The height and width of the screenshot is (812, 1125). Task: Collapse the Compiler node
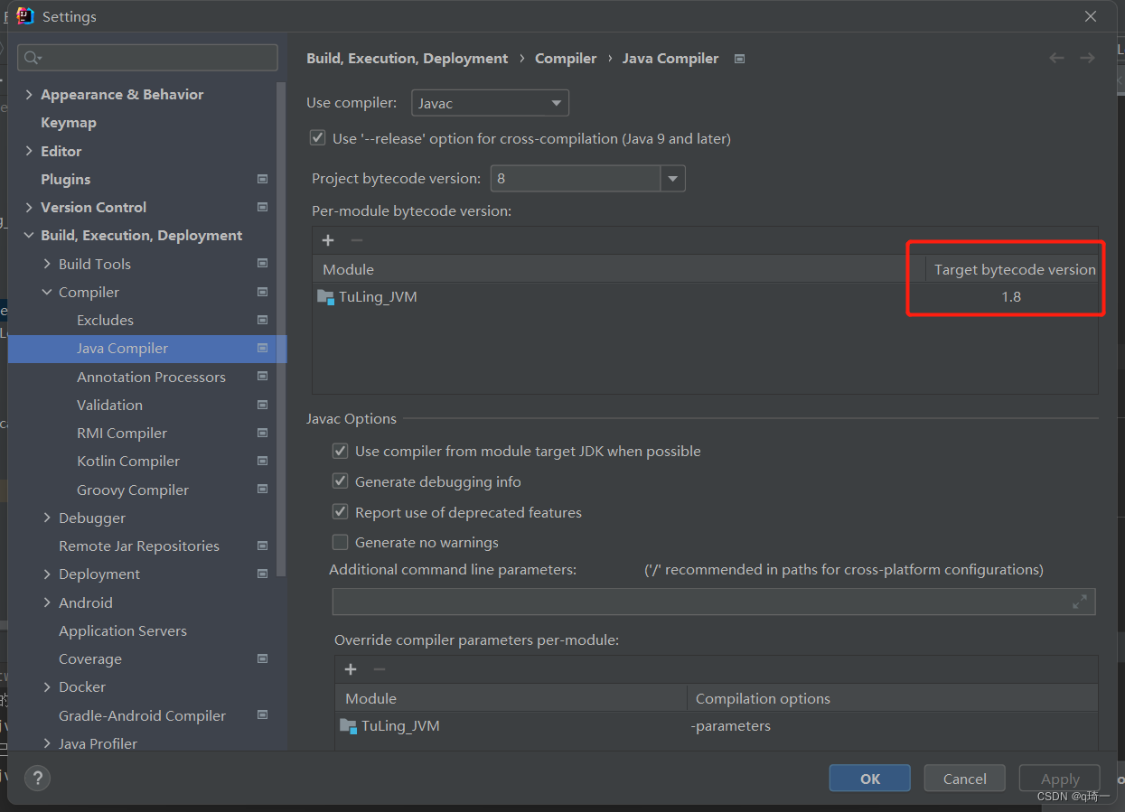pyautogui.click(x=47, y=292)
